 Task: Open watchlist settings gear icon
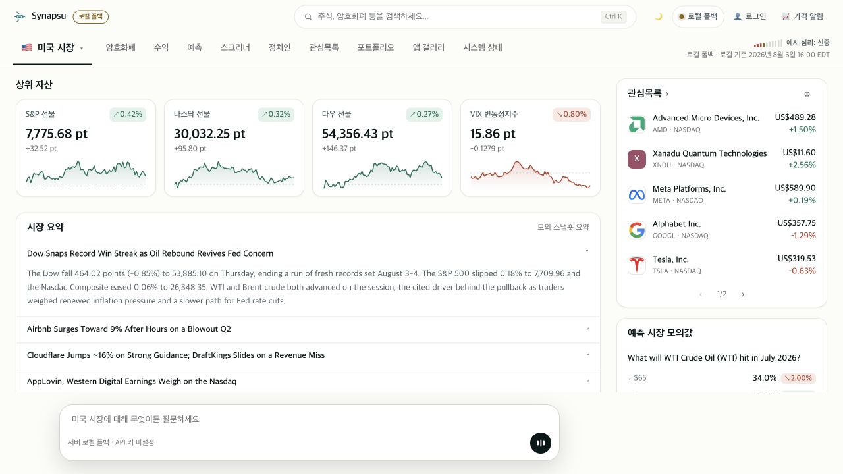coord(807,94)
